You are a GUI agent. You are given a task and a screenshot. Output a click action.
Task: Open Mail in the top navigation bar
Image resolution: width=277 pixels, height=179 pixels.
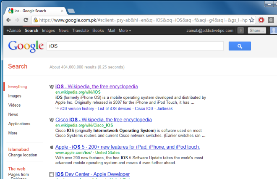111,31
